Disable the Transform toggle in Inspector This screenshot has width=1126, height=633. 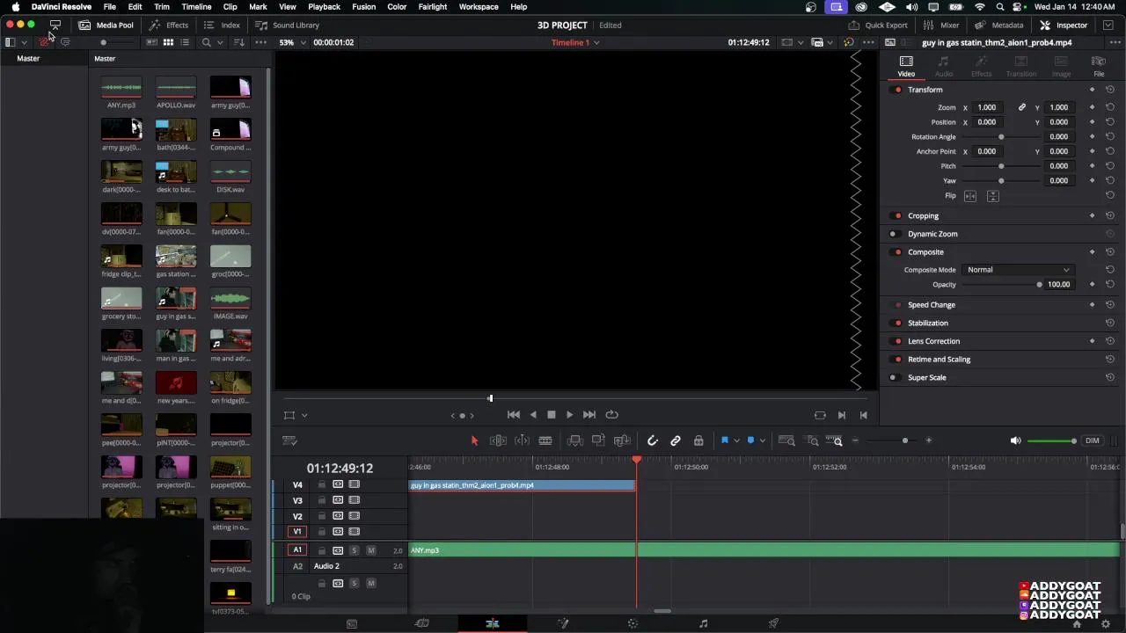[x=897, y=90]
